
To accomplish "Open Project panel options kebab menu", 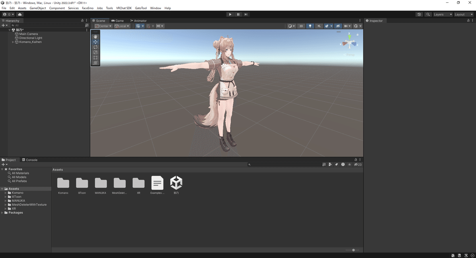I will tap(361, 160).
